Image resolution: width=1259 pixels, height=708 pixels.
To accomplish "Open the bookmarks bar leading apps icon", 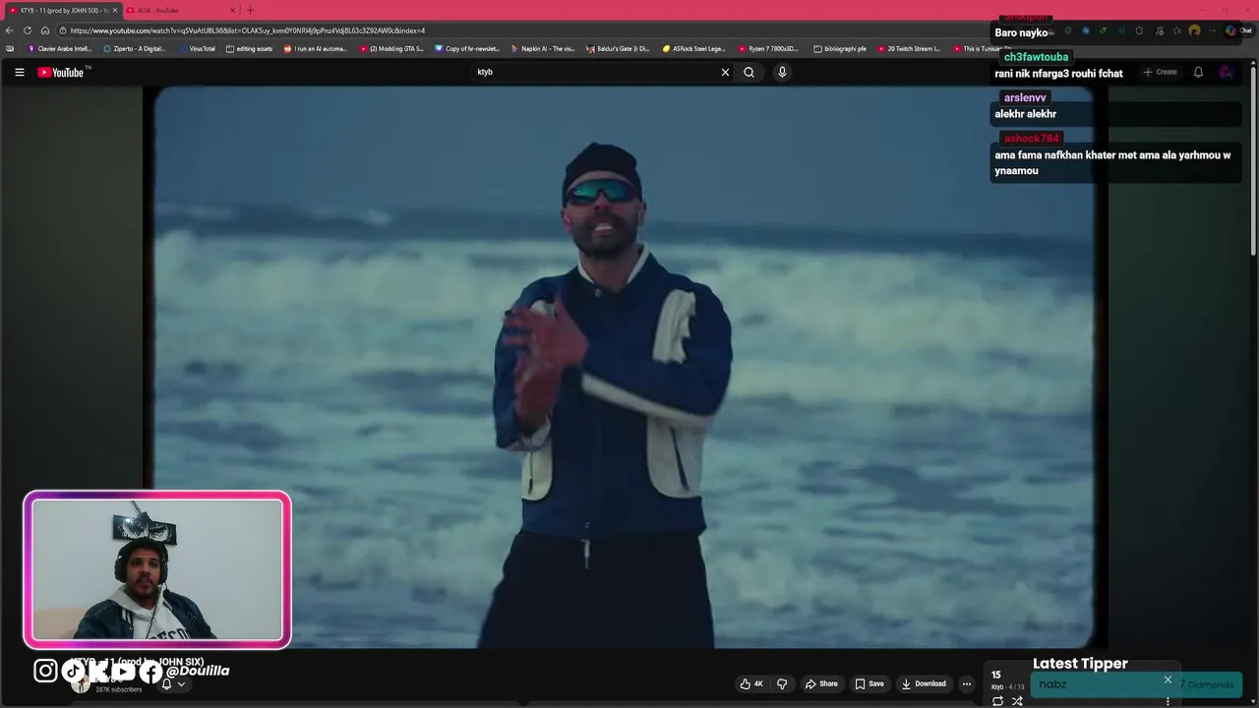I will (10, 48).
